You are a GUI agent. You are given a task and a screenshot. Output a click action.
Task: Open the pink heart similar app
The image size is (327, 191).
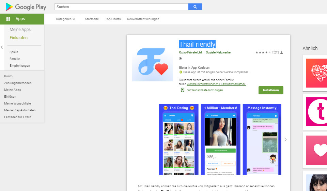pos(316,150)
